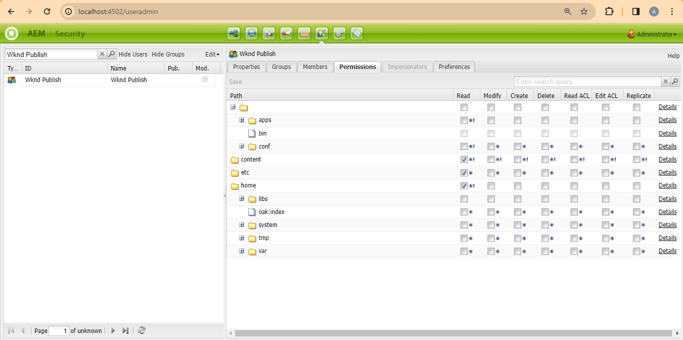This screenshot has width=683, height=340.
Task: Open the Campaigns megaphone icon
Action: point(286,33)
